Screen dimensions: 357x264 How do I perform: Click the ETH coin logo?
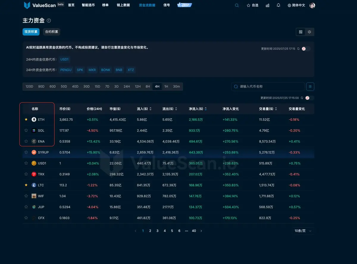[34, 119]
